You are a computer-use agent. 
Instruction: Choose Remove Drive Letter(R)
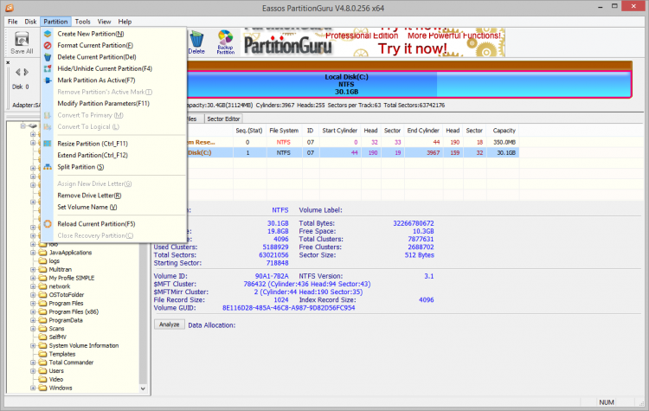(89, 196)
